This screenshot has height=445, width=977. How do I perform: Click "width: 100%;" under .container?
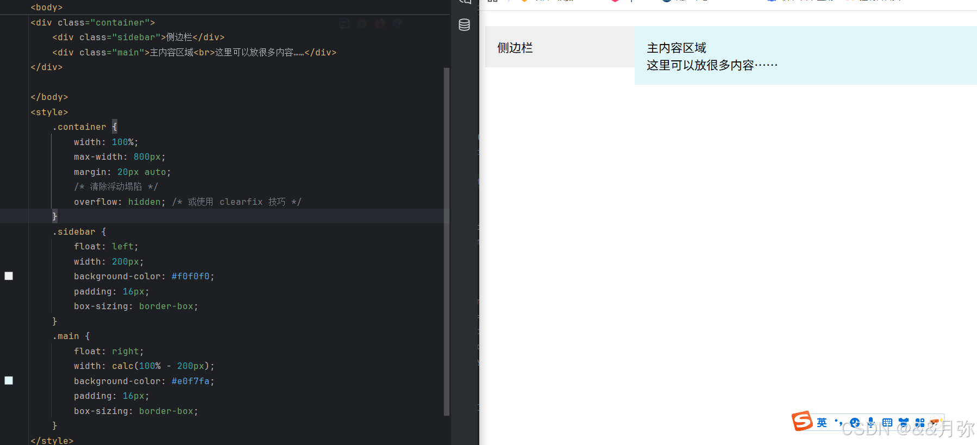[106, 142]
